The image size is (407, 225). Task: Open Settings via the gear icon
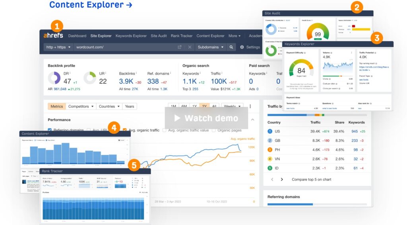click(x=242, y=47)
